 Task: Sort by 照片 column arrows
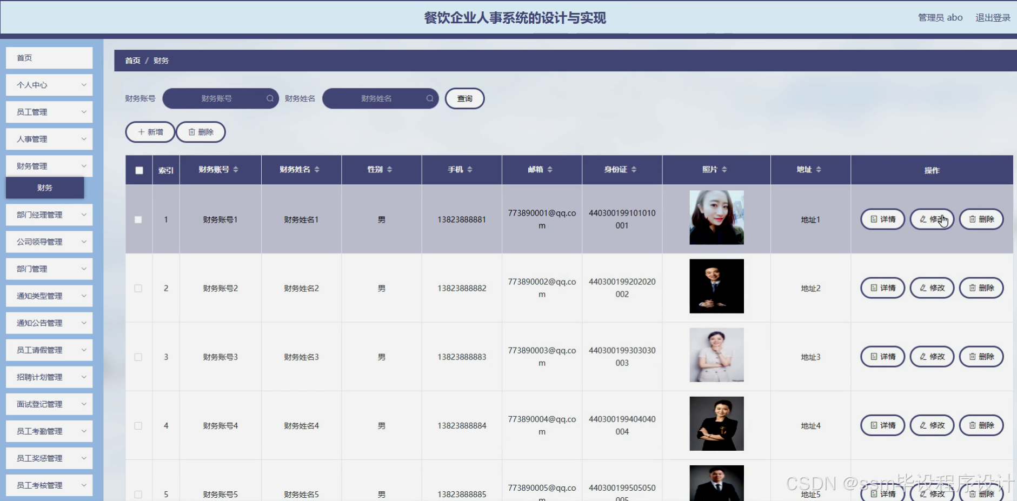[724, 170]
